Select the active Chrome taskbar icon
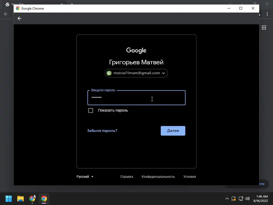This screenshot has width=273, height=205. tap(44, 199)
